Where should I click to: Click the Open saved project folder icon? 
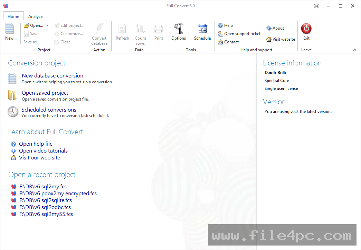[12, 95]
